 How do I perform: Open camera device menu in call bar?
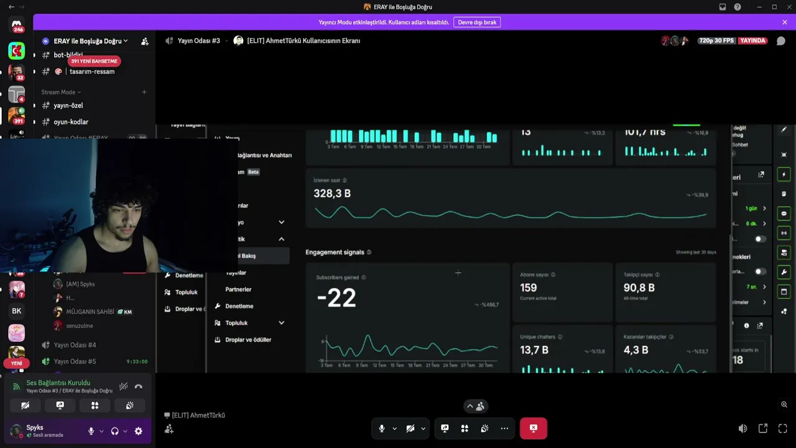tap(423, 428)
